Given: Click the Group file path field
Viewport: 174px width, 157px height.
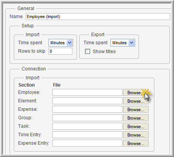Looking at the screenshot, I should (87, 118).
